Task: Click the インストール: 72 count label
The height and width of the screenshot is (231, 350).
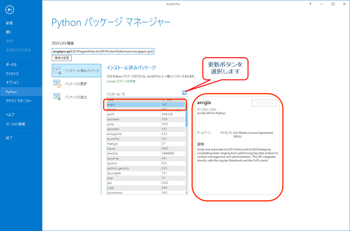Action: click(116, 94)
